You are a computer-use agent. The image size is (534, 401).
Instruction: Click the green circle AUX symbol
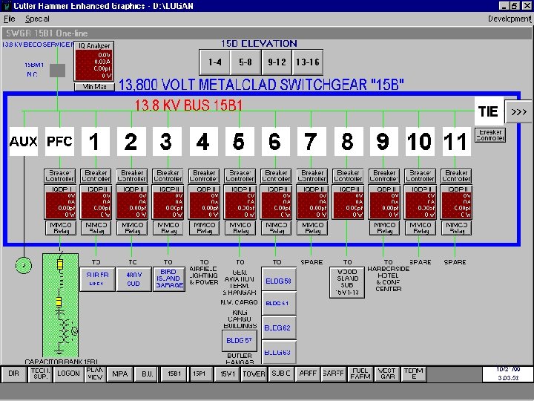(x=24, y=265)
